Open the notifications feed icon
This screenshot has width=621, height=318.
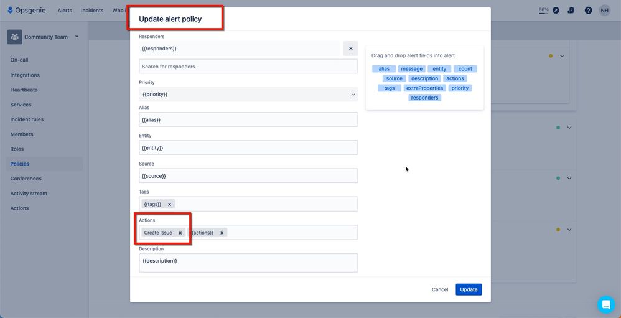coord(571,11)
